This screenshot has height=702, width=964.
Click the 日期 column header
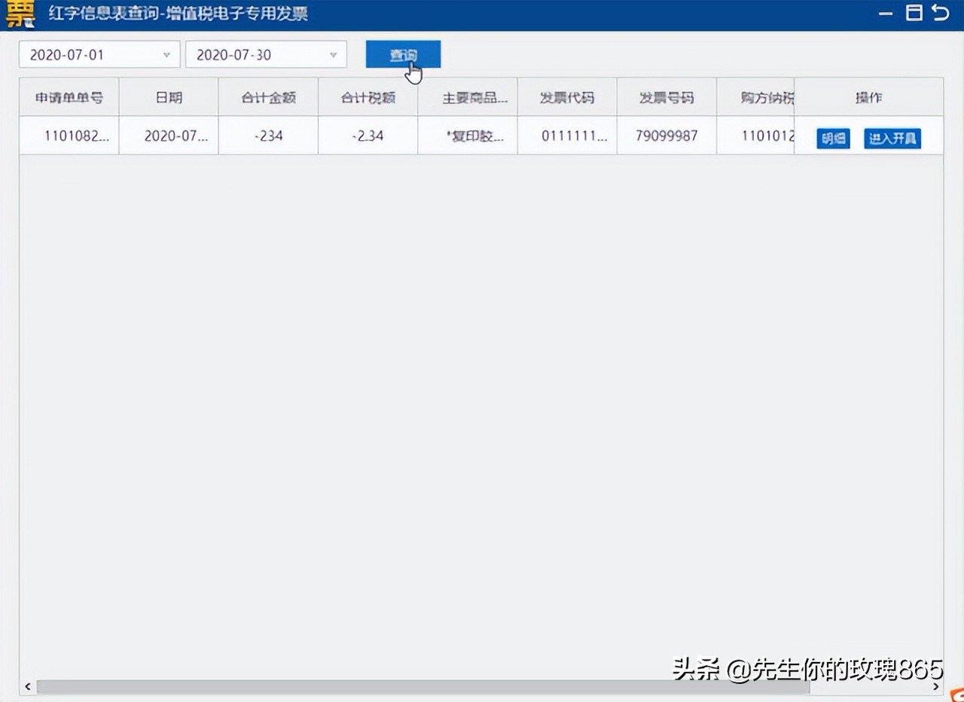click(168, 96)
